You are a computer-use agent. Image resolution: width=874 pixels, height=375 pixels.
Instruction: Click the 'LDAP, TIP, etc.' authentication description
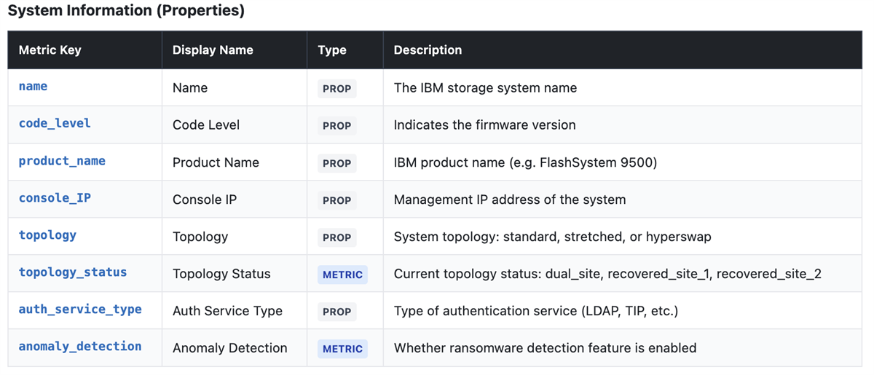click(x=536, y=311)
